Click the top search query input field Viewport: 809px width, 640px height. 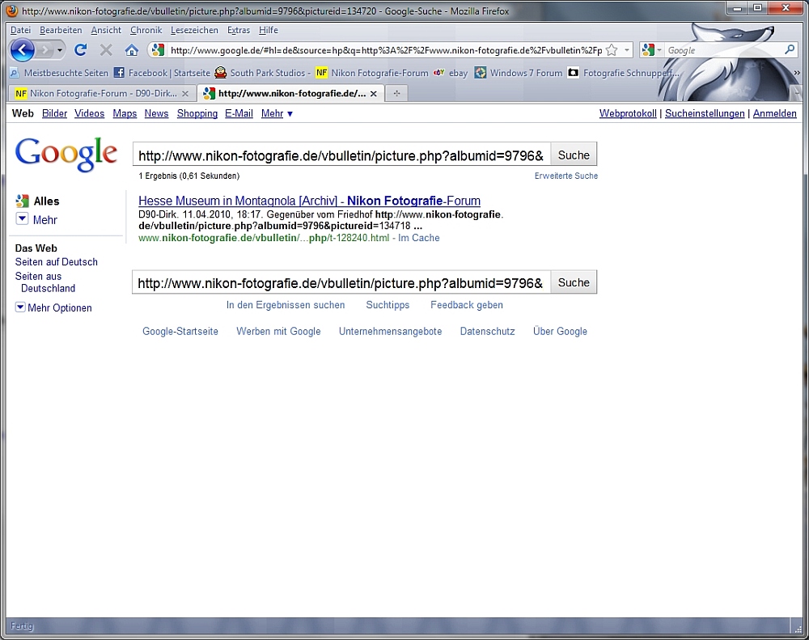(341, 155)
